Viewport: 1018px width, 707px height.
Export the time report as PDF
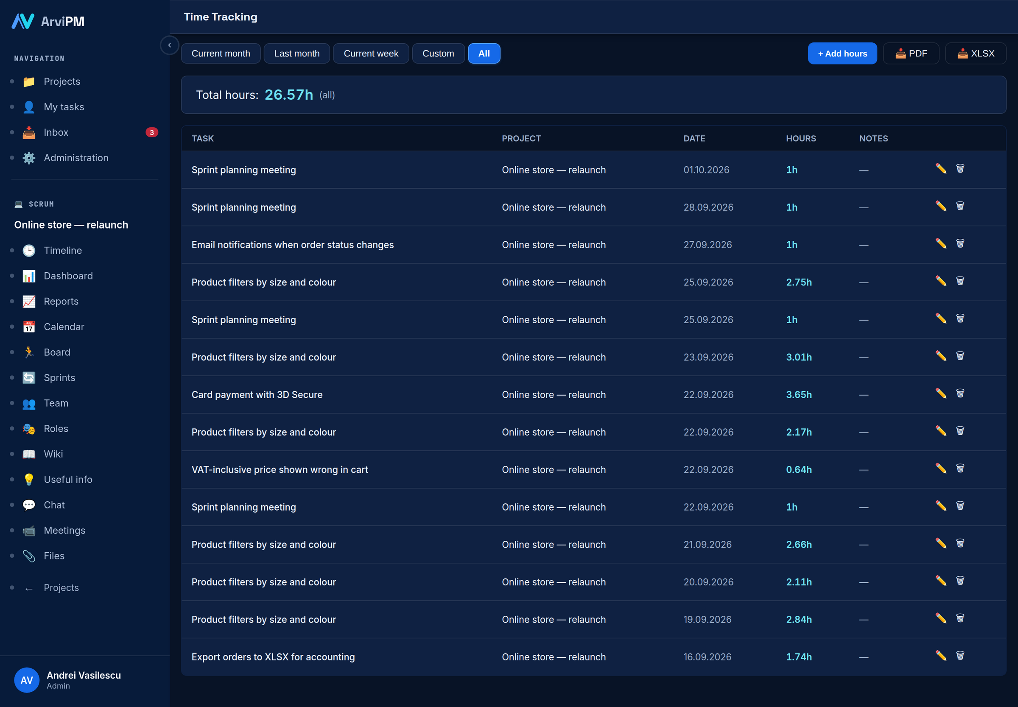click(911, 53)
